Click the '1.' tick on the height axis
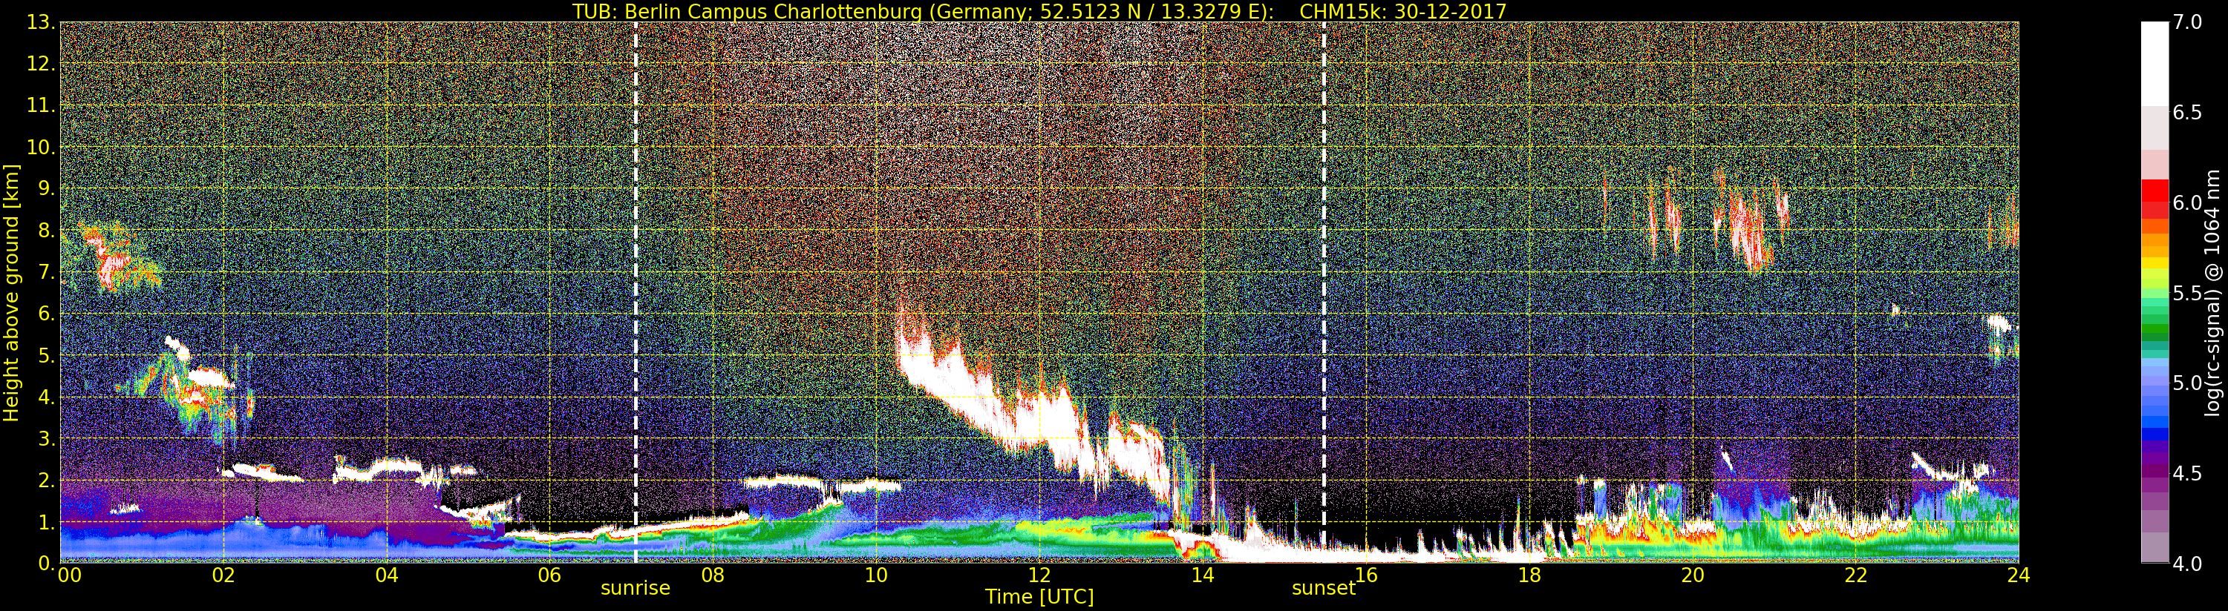Screen dimensions: 2228x611 point(47,522)
